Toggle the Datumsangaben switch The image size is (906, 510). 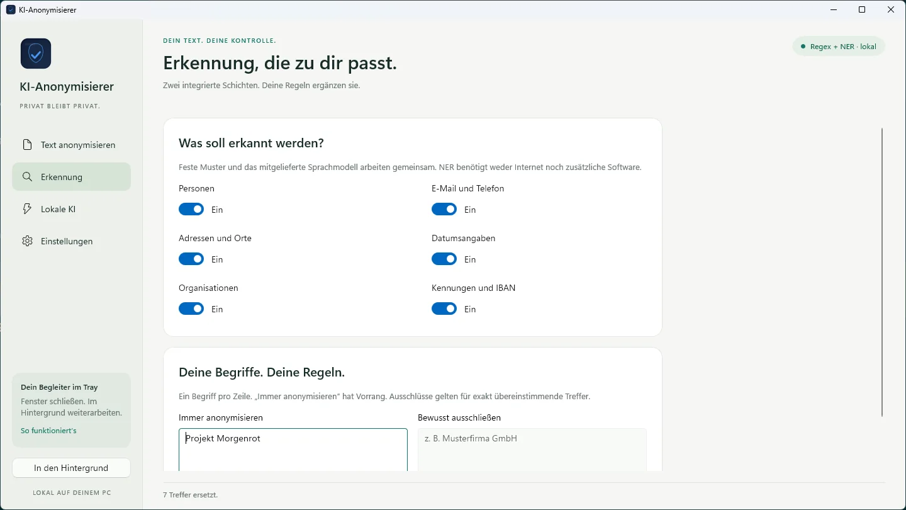(444, 259)
